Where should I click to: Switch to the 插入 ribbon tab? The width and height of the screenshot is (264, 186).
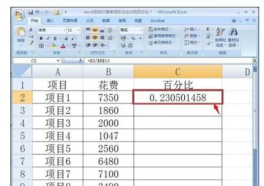point(50,21)
